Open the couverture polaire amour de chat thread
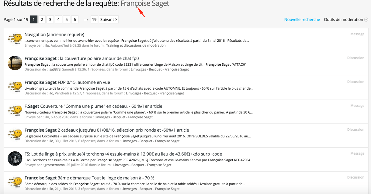371x194 pixels. coord(81,58)
